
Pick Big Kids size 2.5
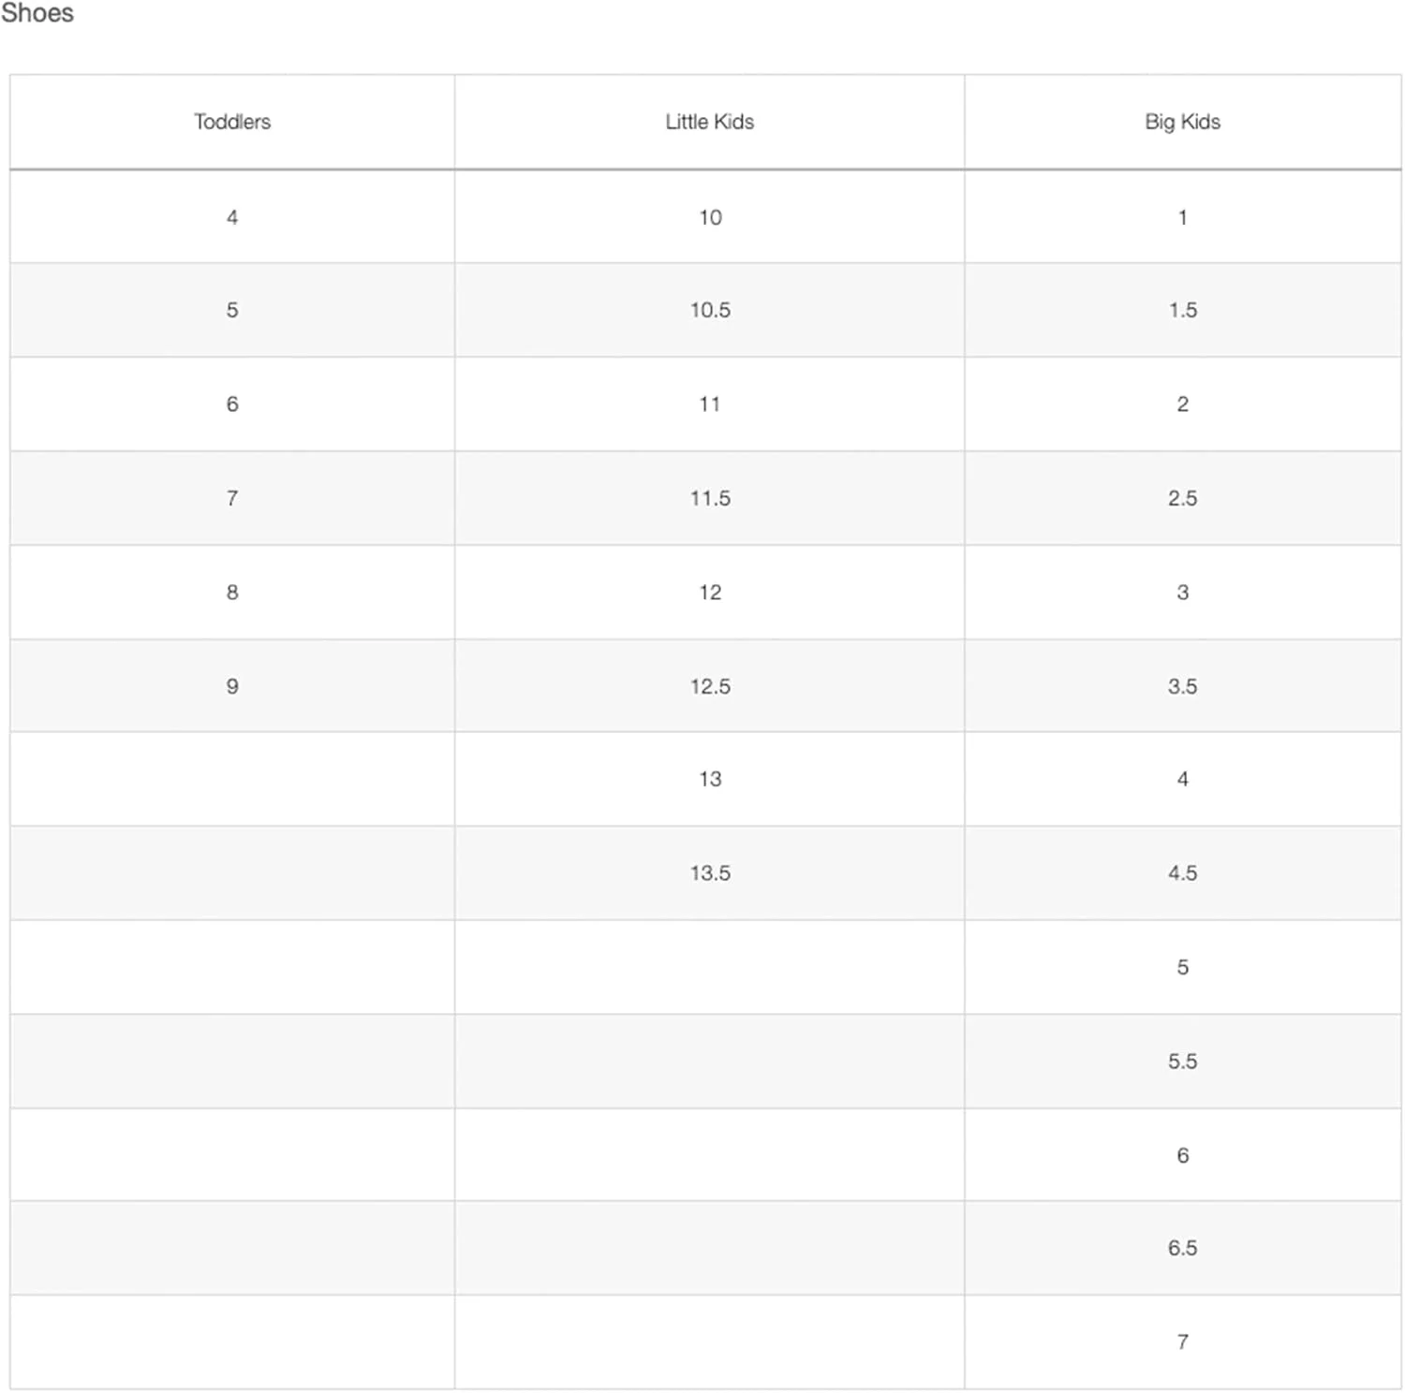(1182, 498)
